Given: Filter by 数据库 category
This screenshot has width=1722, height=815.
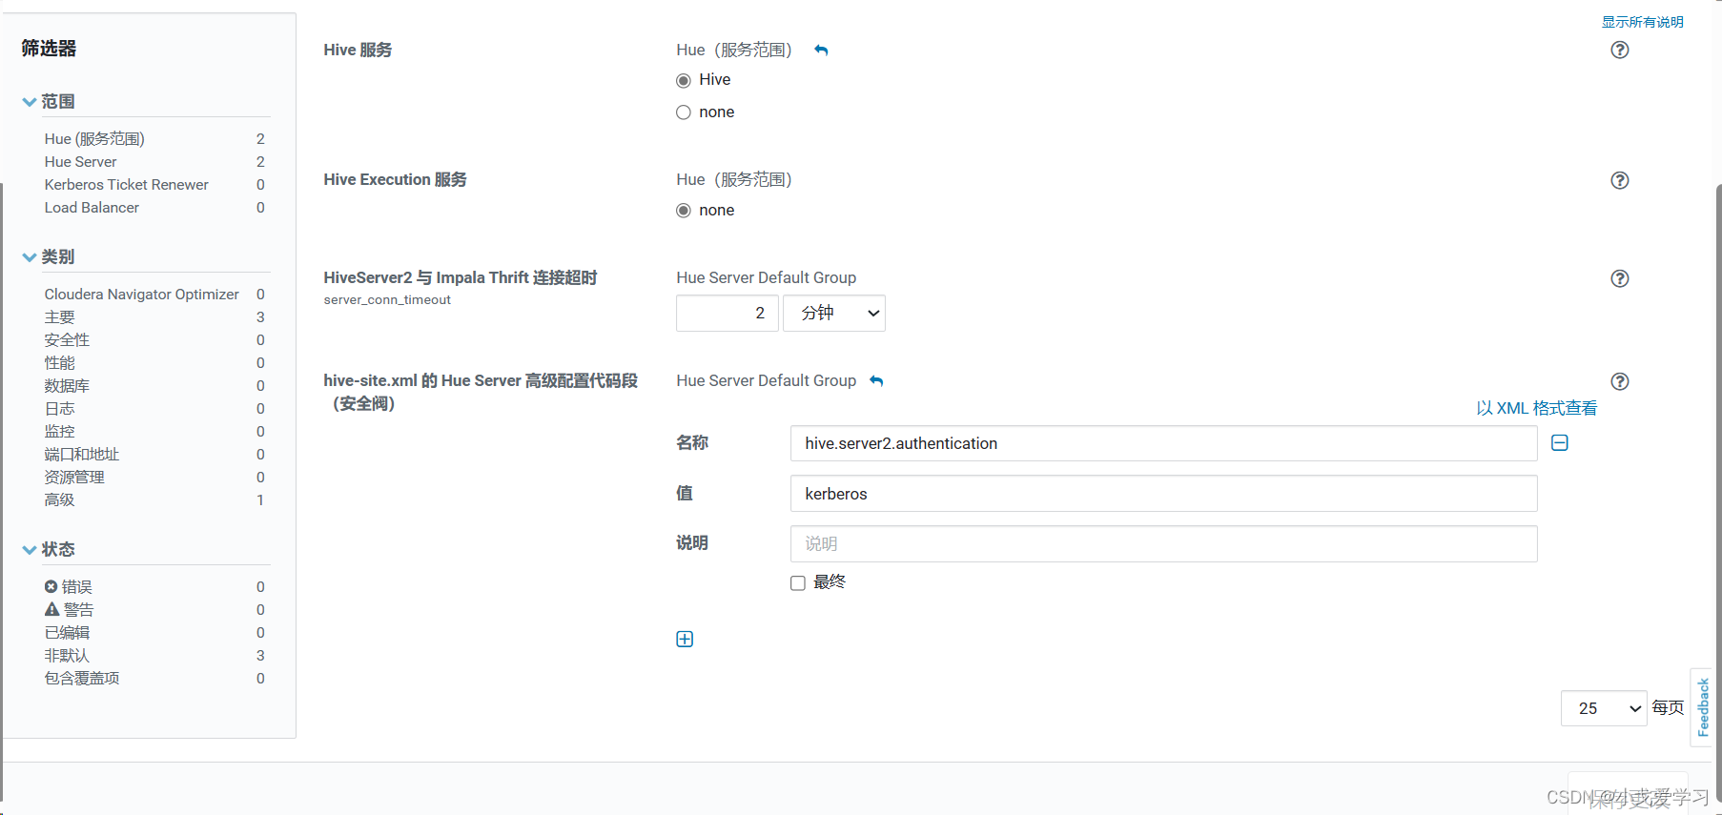Looking at the screenshot, I should click(x=67, y=386).
